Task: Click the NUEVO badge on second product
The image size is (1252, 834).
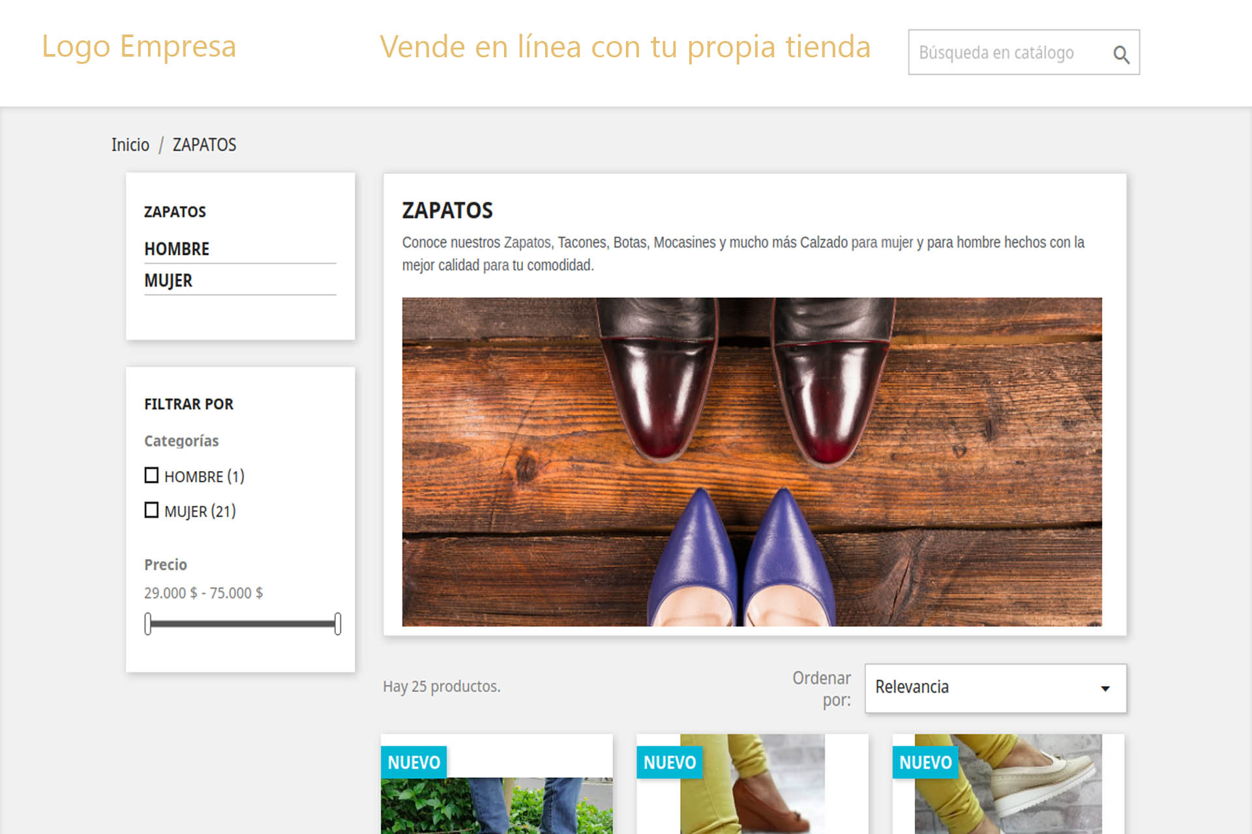Action: (669, 762)
